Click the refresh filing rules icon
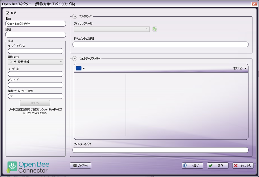 [x=155, y=29]
